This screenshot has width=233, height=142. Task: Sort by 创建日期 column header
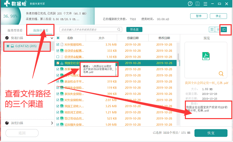[133, 38]
